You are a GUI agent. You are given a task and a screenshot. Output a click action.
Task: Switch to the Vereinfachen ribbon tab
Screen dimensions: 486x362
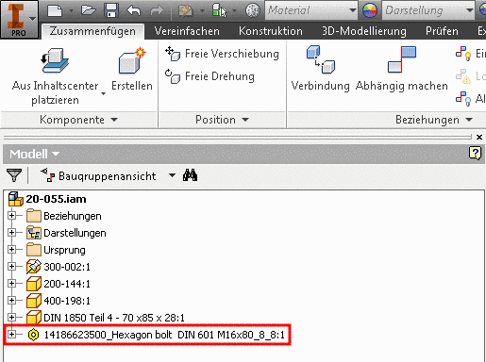coord(187,31)
